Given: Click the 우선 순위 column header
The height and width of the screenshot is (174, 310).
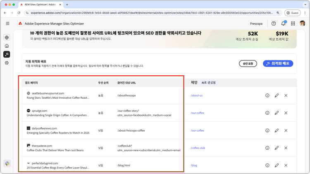Looking at the screenshot, I should pyautogui.click(x=103, y=83).
